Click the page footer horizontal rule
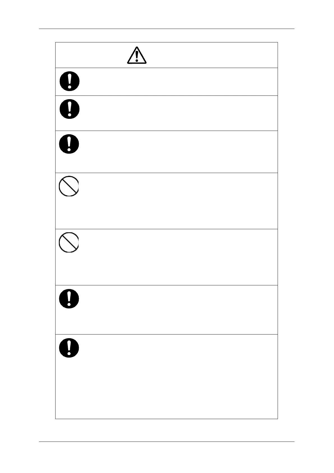Viewport: 334px width, 473px height. click(x=167, y=442)
